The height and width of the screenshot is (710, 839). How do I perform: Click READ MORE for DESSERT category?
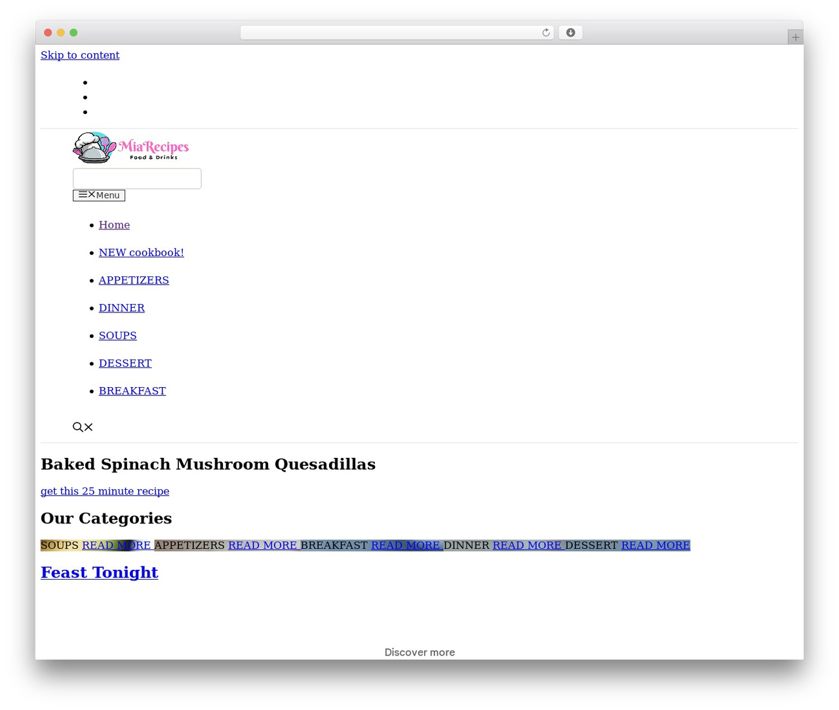pyautogui.click(x=655, y=545)
